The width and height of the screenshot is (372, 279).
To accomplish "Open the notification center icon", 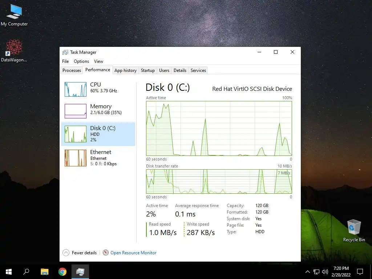I will click(x=360, y=272).
